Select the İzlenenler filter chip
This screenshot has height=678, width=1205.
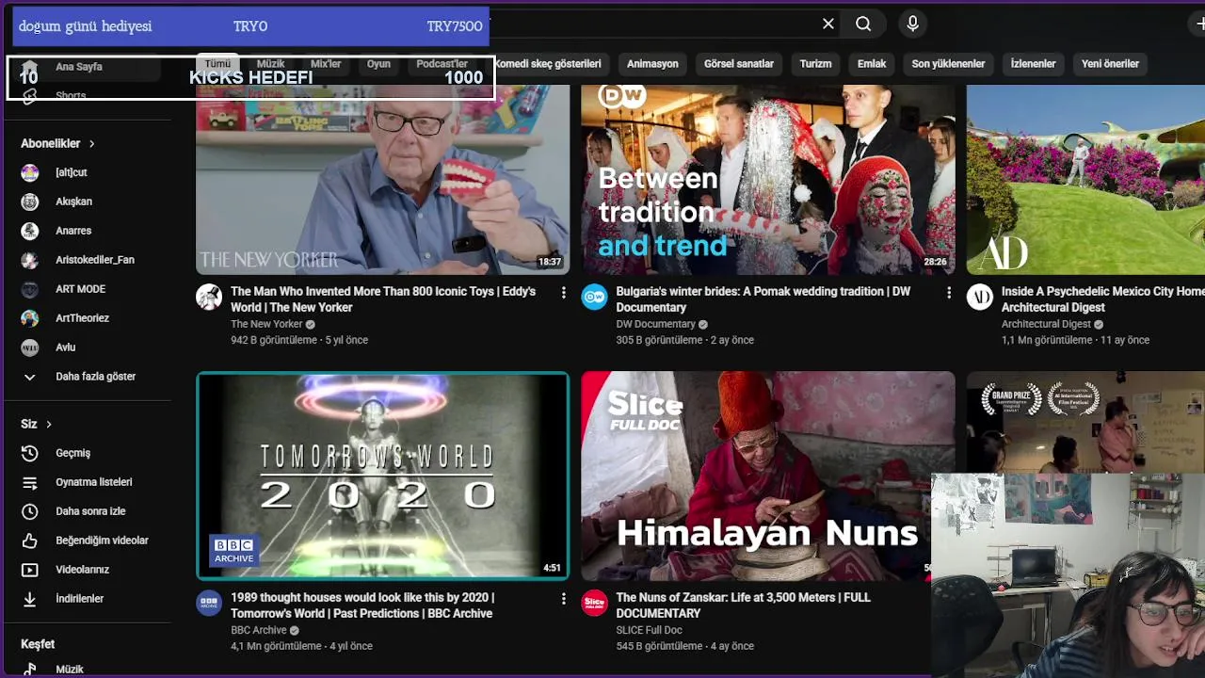click(x=1033, y=64)
